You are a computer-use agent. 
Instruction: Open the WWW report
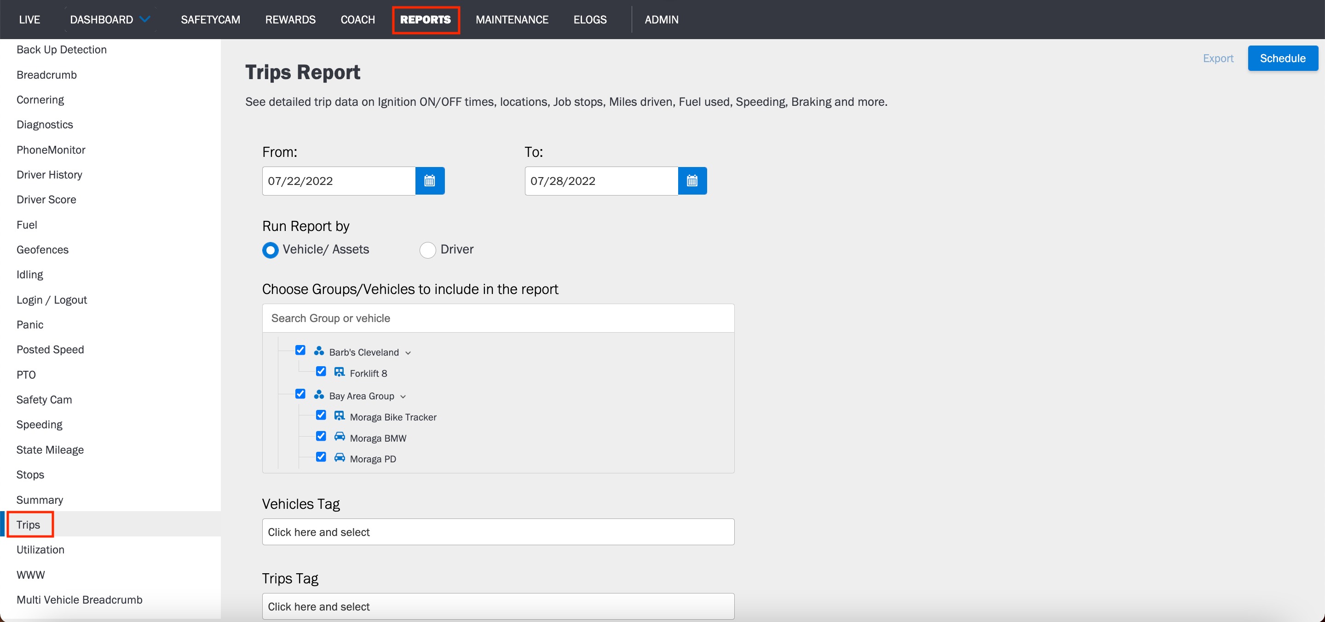pos(31,575)
